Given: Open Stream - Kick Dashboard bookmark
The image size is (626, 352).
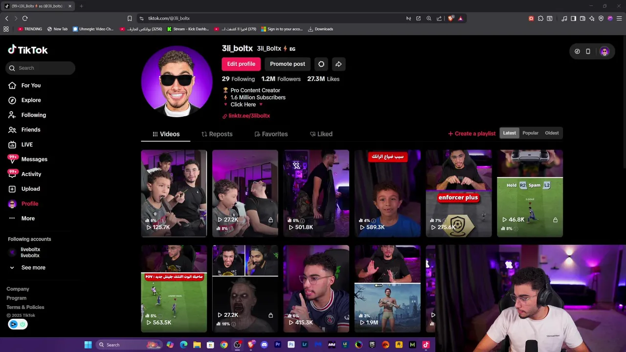Looking at the screenshot, I should click(x=188, y=29).
